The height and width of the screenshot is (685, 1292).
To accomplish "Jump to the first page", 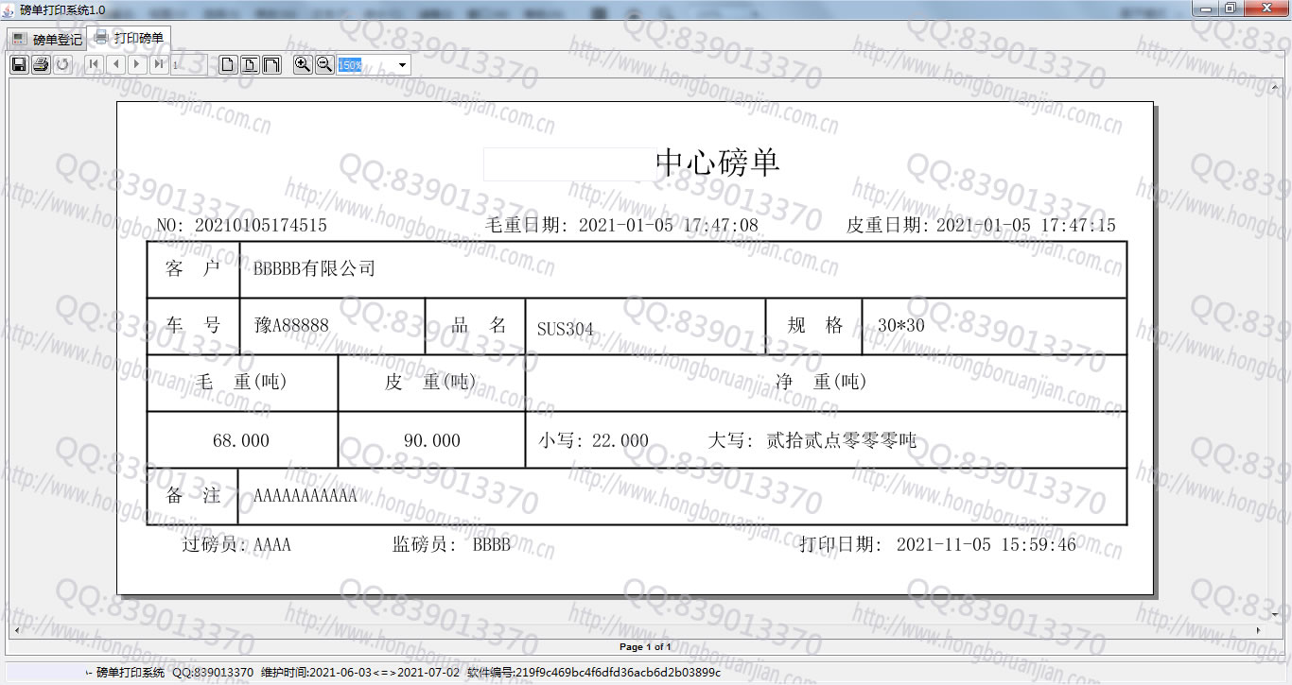I will (93, 65).
